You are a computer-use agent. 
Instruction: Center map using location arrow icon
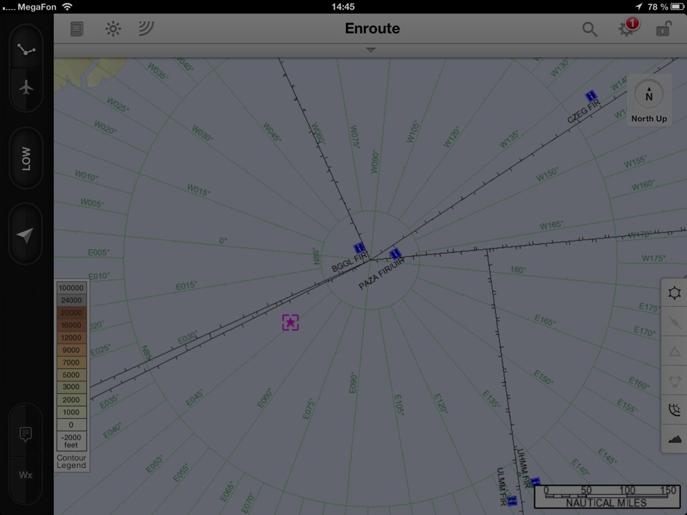(x=26, y=235)
